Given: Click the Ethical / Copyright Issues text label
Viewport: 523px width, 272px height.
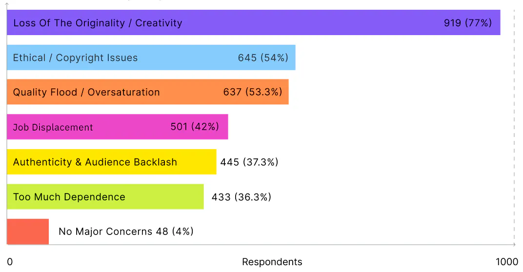Looking at the screenshot, I should [76, 58].
